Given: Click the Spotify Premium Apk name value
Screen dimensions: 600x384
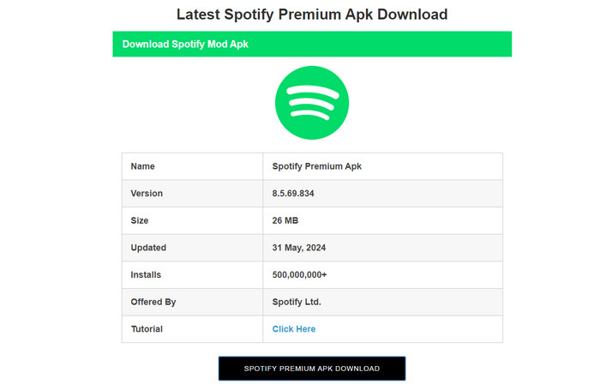Looking at the screenshot, I should click(315, 166).
